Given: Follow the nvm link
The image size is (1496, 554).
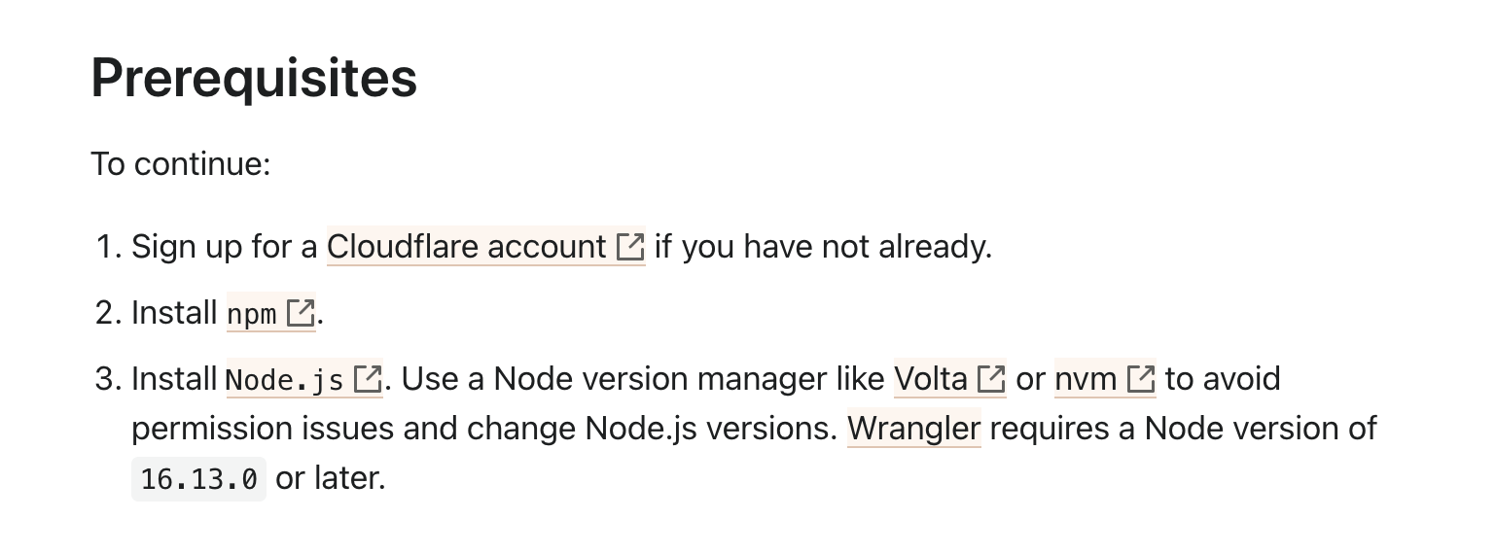Looking at the screenshot, I should click(1086, 379).
